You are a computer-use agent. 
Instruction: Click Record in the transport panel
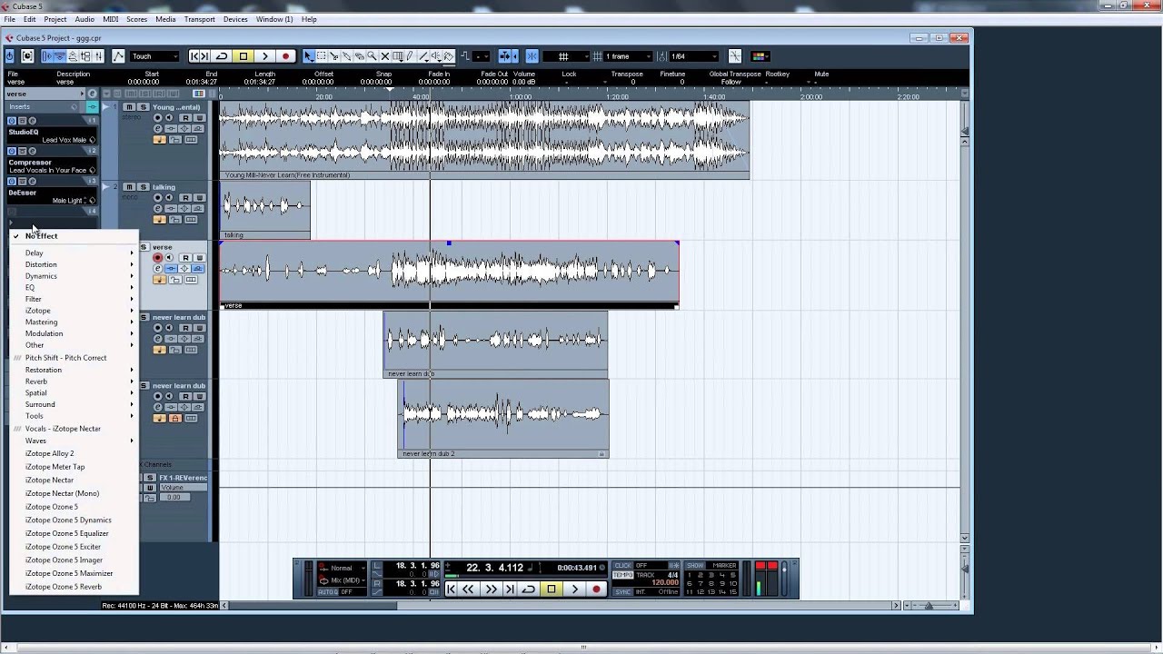point(596,589)
